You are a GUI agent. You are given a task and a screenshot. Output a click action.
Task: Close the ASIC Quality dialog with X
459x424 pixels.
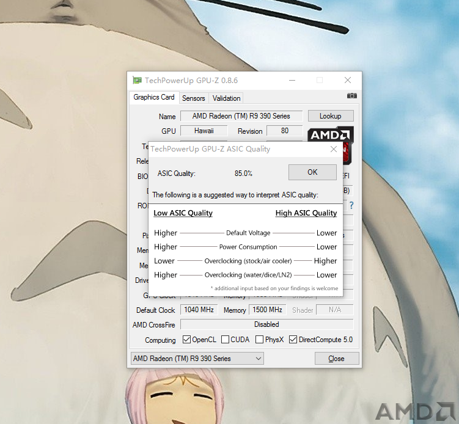point(334,149)
